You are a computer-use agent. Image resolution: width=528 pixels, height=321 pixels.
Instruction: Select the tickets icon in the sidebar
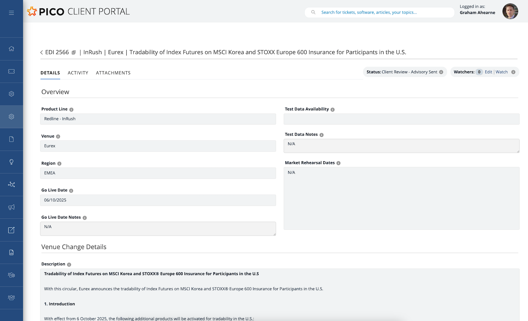[x=11, y=71]
